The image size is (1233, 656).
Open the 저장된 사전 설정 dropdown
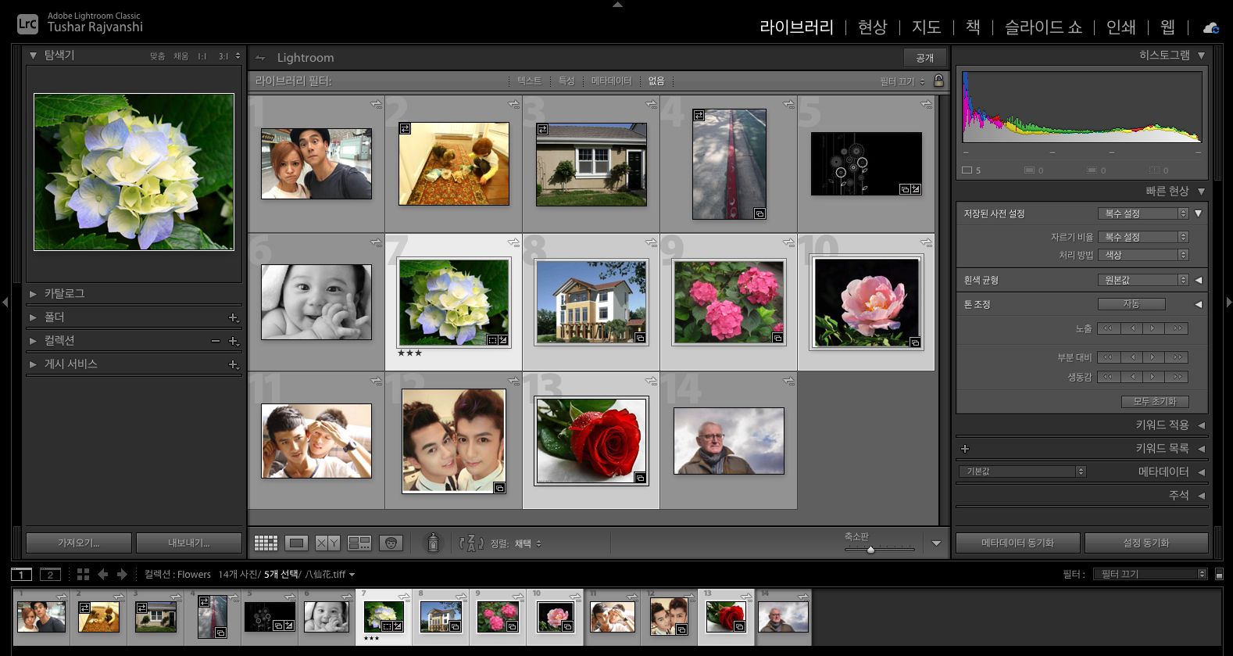point(1143,213)
